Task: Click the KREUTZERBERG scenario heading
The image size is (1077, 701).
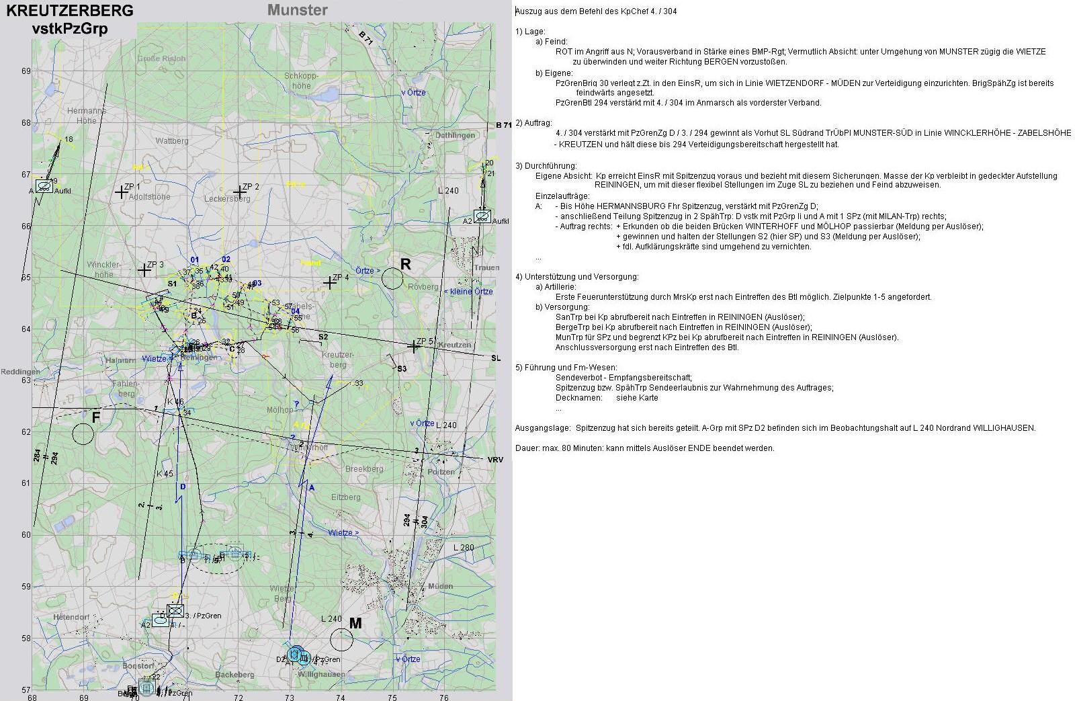Action: (70, 11)
